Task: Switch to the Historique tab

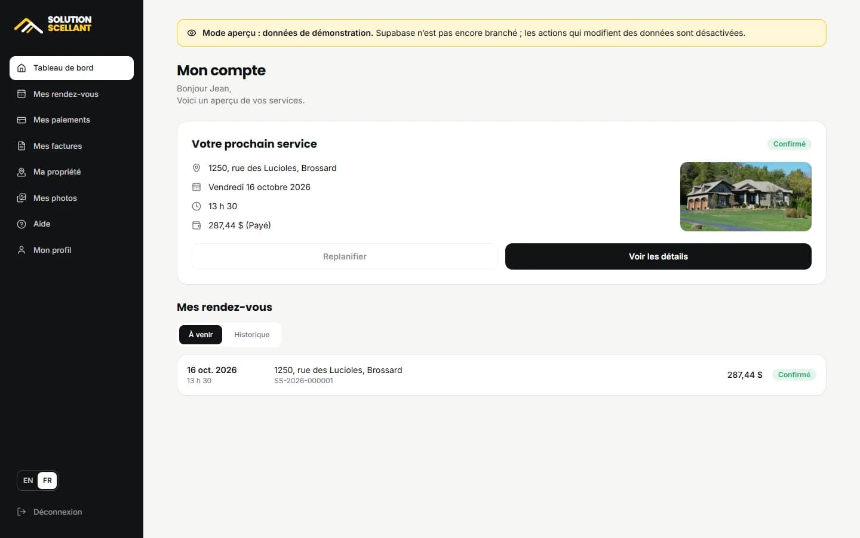Action: pos(251,335)
